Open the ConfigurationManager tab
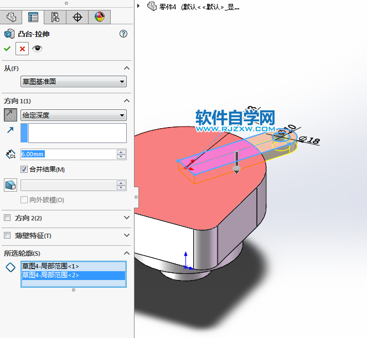Screen dimensions: 367x338 pyautogui.click(x=55, y=17)
